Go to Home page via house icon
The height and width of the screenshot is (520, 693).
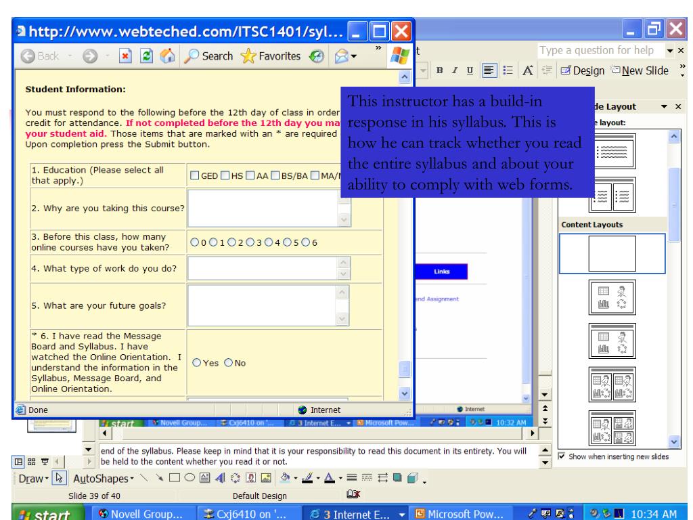point(167,56)
